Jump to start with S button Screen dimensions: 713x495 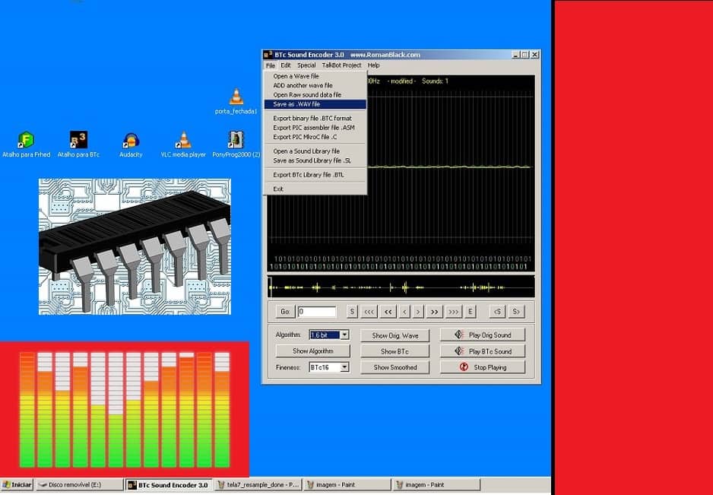(x=351, y=312)
